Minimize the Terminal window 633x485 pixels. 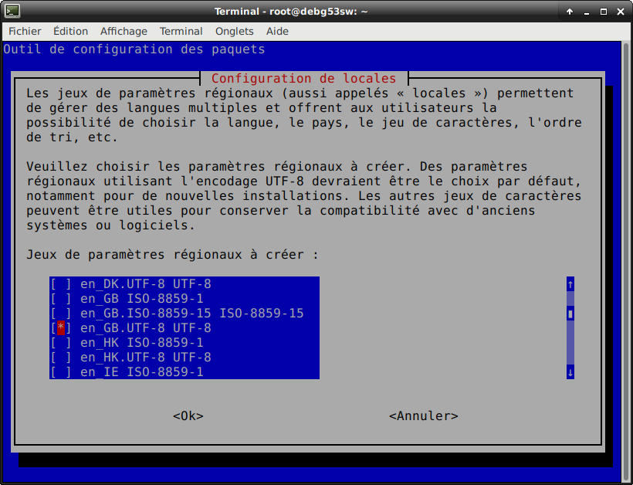click(586, 12)
